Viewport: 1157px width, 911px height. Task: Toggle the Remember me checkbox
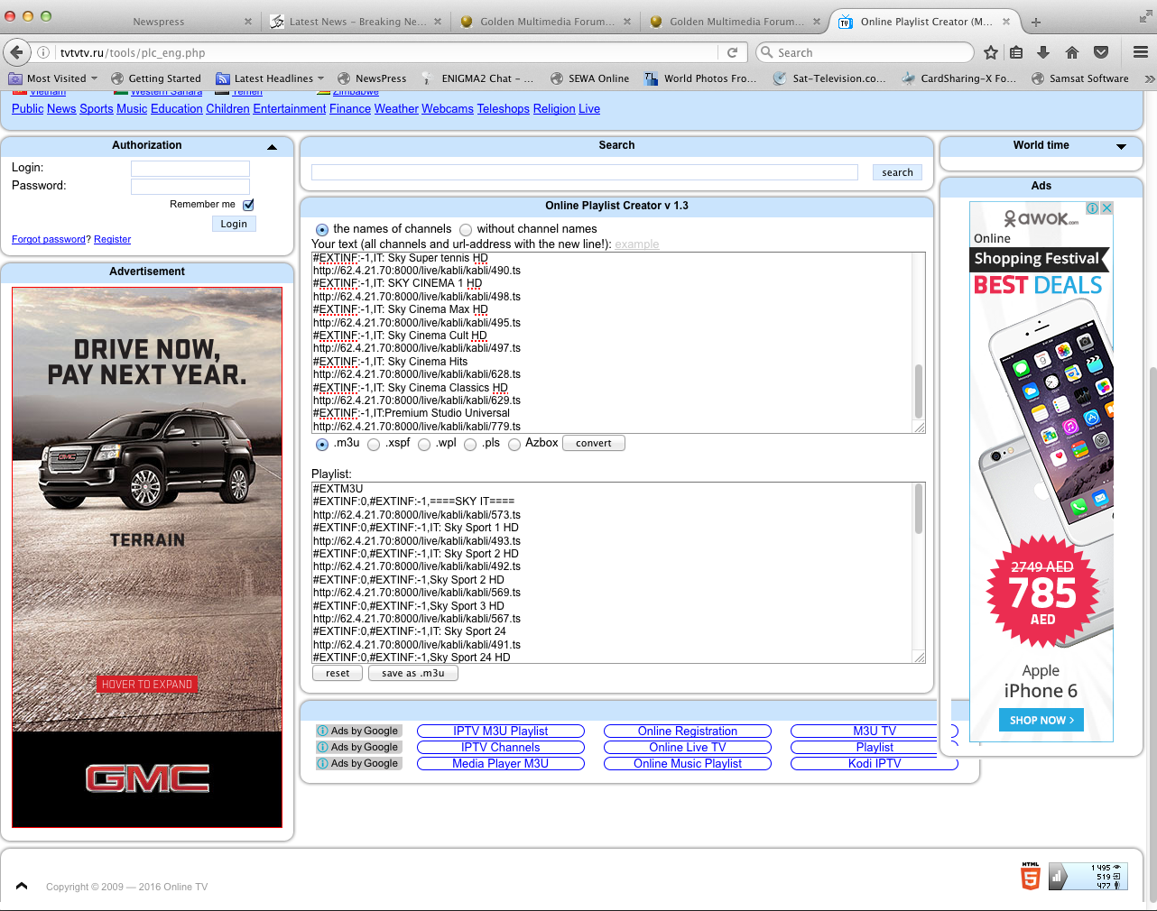click(248, 205)
